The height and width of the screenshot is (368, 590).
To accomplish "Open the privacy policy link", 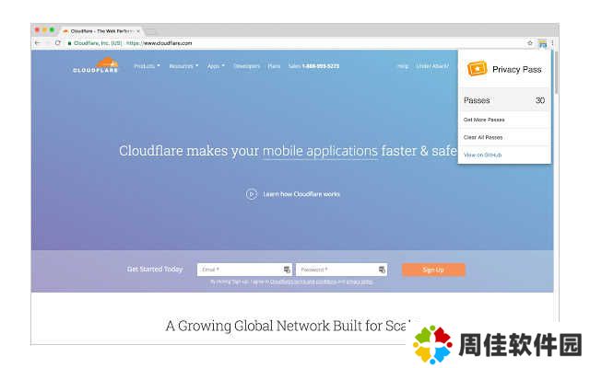I will pos(359,282).
